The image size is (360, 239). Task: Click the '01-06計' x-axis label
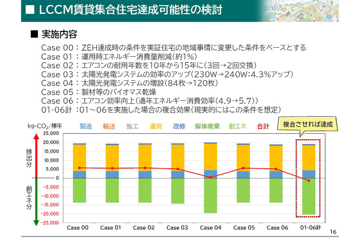coord(310,228)
